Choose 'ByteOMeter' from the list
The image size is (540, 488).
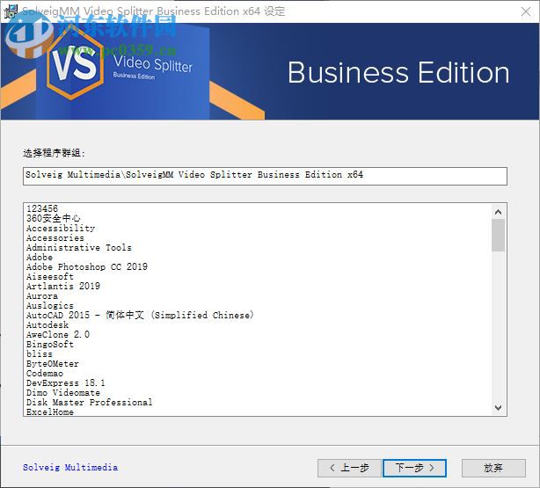tap(53, 363)
